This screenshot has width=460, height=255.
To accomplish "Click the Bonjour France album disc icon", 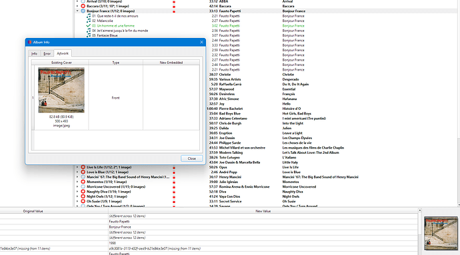I will point(83,11).
